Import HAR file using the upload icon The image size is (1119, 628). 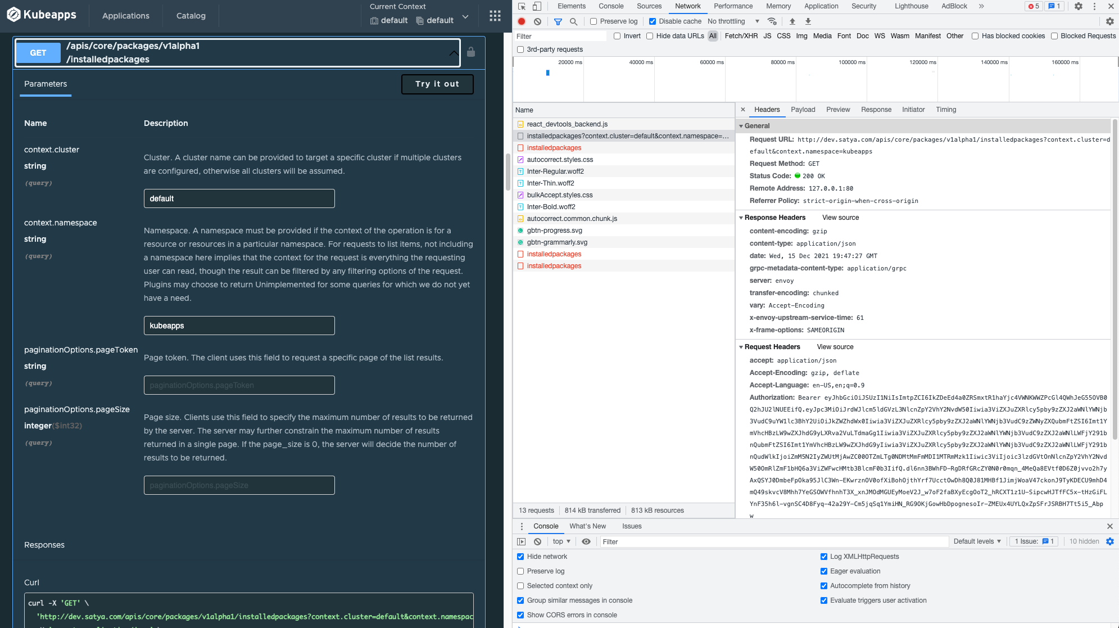(792, 21)
